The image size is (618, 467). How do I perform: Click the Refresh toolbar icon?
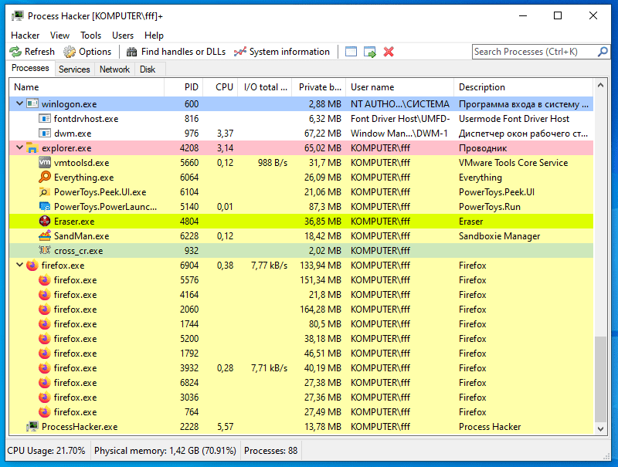pyautogui.click(x=15, y=52)
